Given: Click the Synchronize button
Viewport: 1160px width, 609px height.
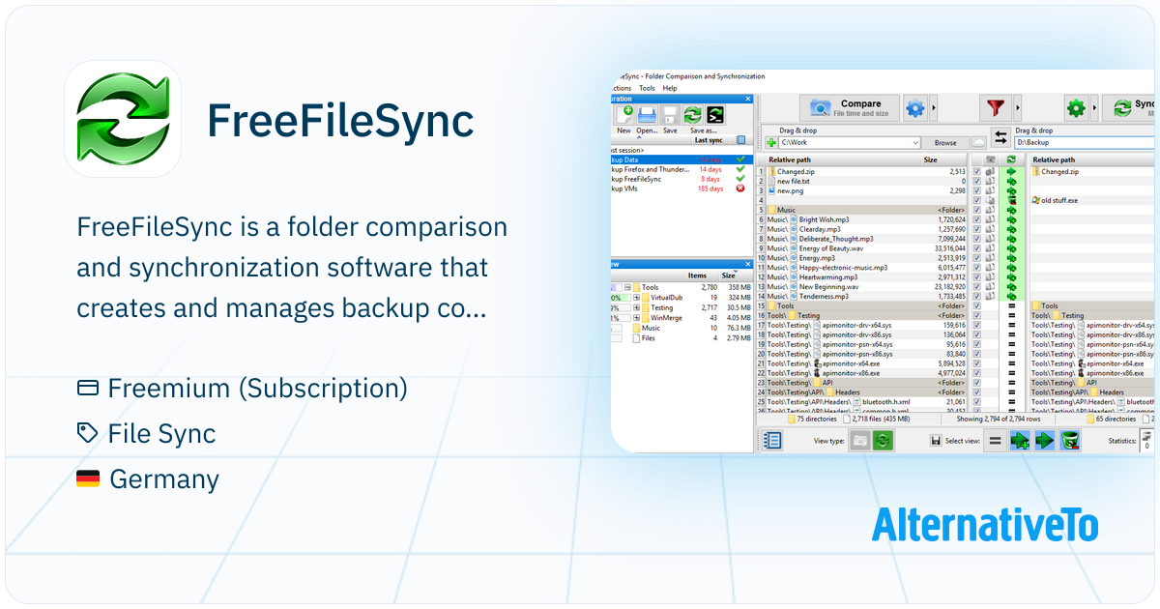Looking at the screenshot, I should click(1129, 108).
